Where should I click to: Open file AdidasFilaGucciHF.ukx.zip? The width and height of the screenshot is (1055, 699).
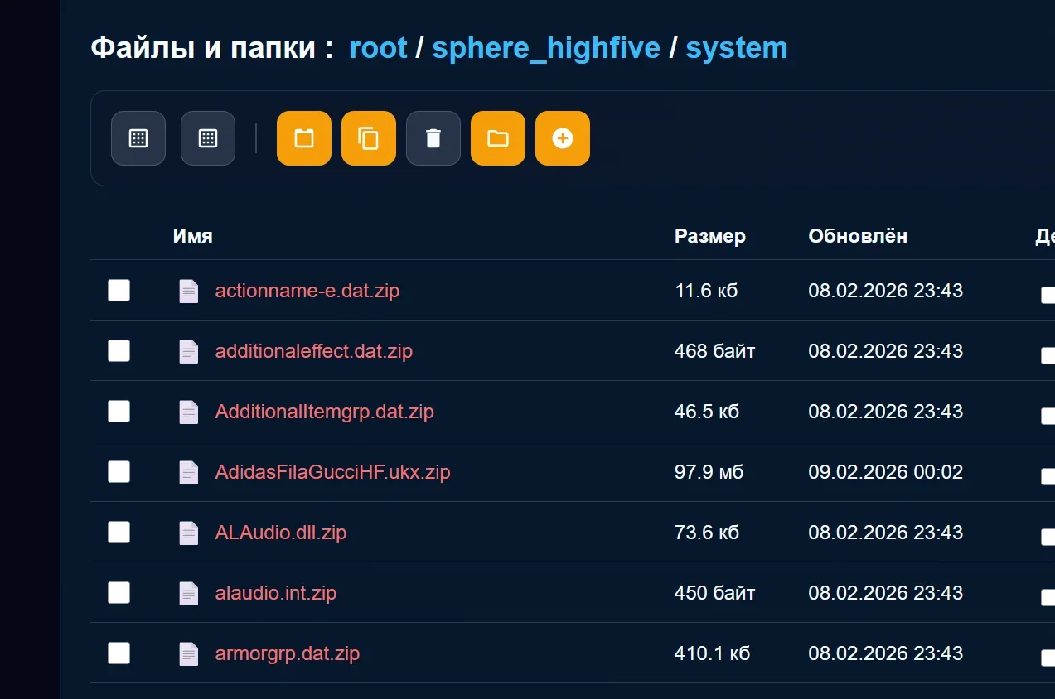coord(333,472)
